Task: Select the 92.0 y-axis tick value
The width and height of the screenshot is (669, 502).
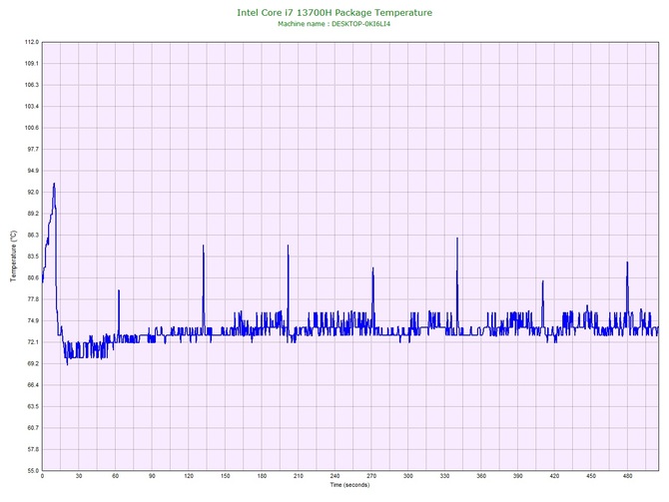Action: coord(33,193)
